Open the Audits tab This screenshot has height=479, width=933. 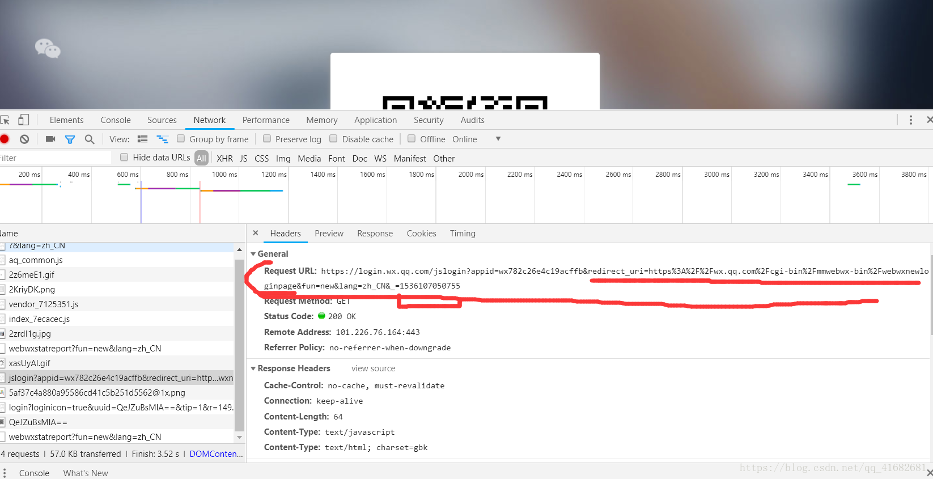tap(473, 120)
